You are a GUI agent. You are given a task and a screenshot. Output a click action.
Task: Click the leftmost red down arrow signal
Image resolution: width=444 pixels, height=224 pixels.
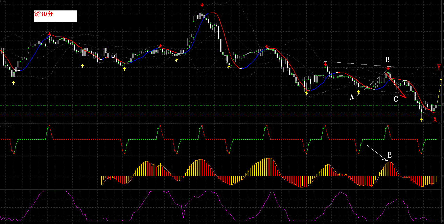(x=50, y=34)
